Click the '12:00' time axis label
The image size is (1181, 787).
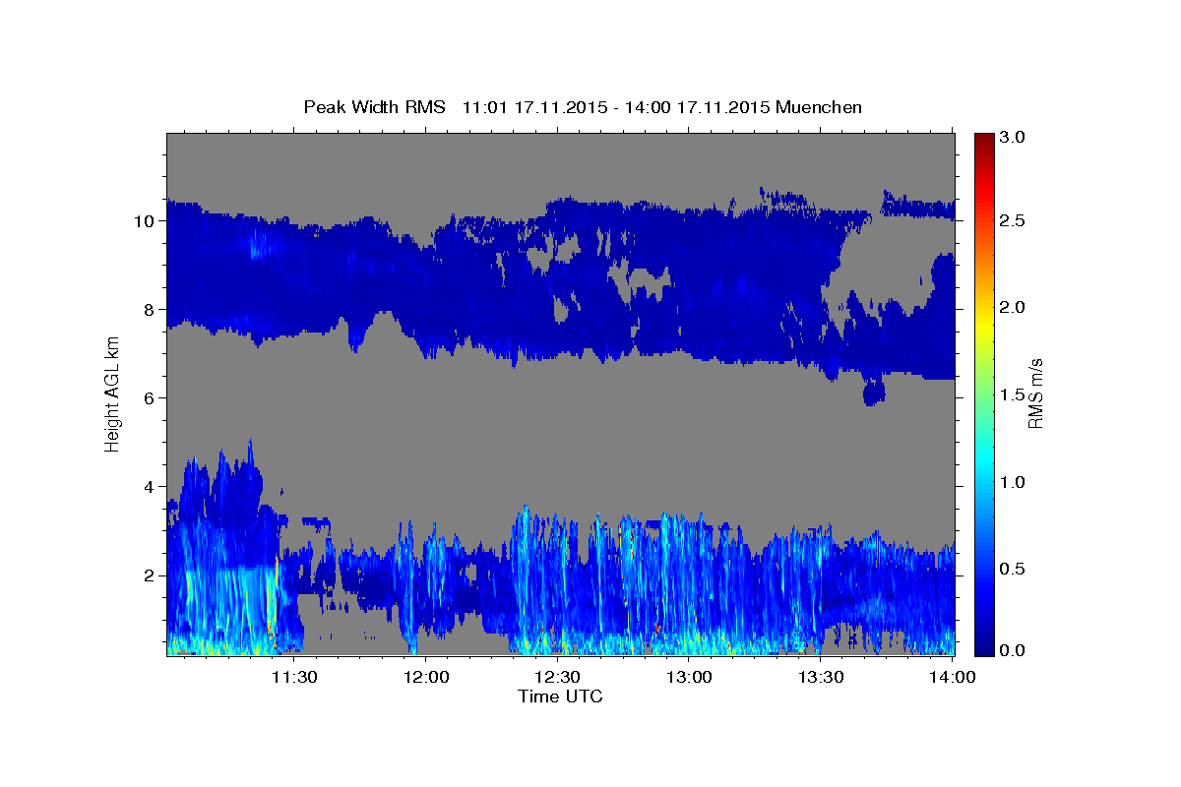pos(425,678)
